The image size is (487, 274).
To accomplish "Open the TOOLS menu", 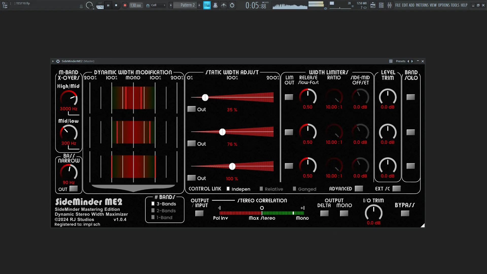I will [x=455, y=5].
